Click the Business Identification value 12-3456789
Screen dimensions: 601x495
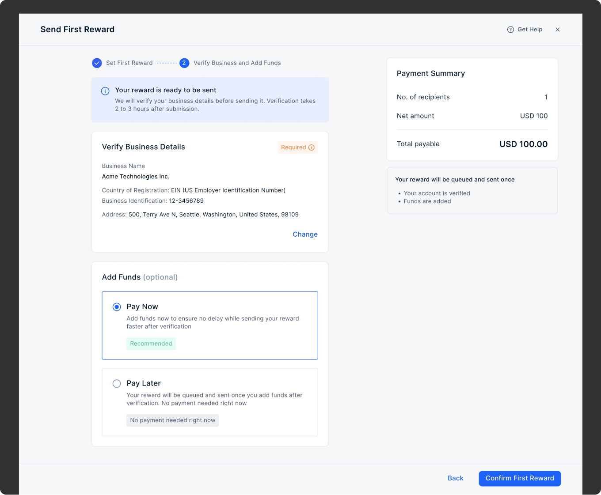tap(186, 201)
